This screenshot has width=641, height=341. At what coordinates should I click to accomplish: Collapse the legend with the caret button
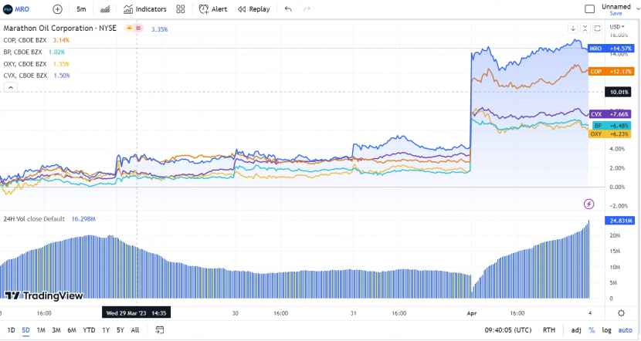pos(11,87)
